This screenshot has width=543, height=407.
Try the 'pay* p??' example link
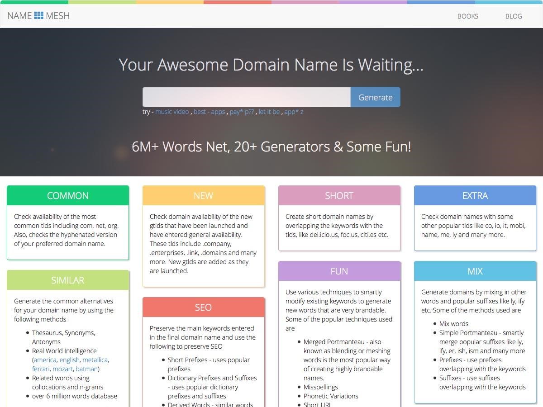242,112
